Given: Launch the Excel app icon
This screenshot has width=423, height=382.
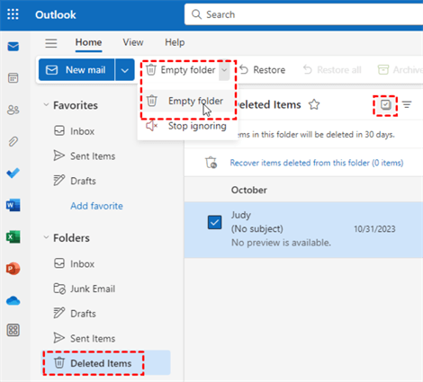Looking at the screenshot, I should (x=13, y=237).
